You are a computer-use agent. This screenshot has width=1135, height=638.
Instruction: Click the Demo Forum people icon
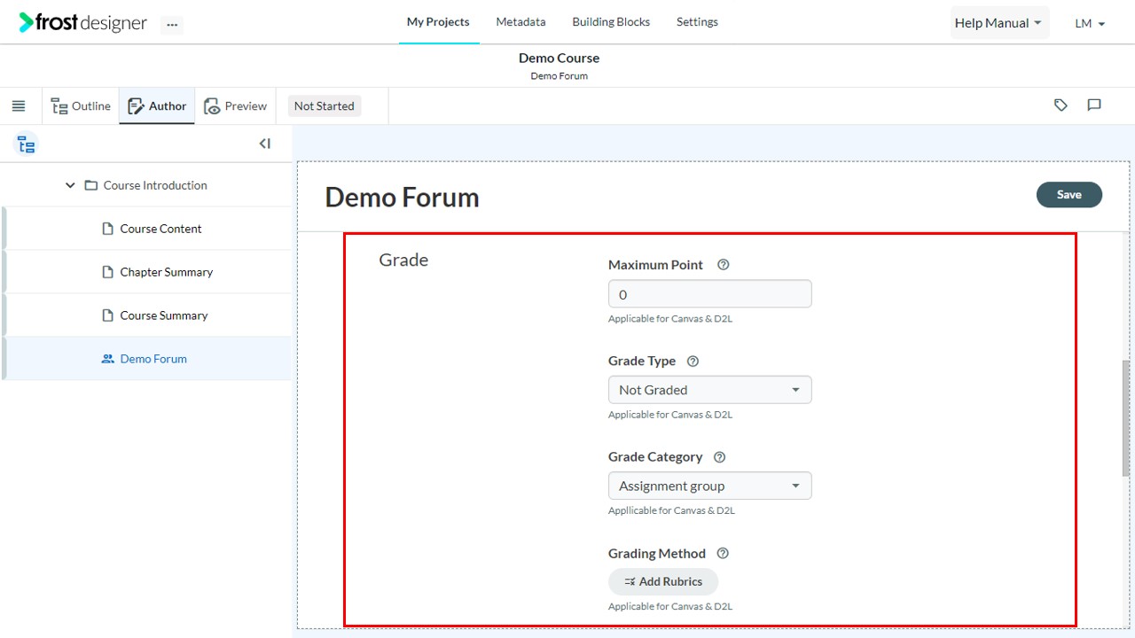point(108,359)
